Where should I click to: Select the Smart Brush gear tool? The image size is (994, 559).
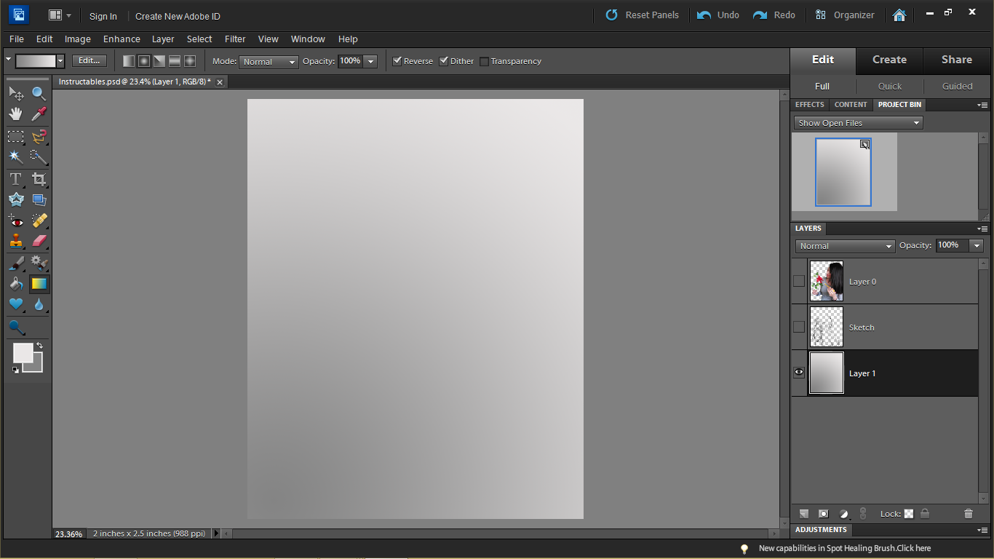(x=39, y=263)
